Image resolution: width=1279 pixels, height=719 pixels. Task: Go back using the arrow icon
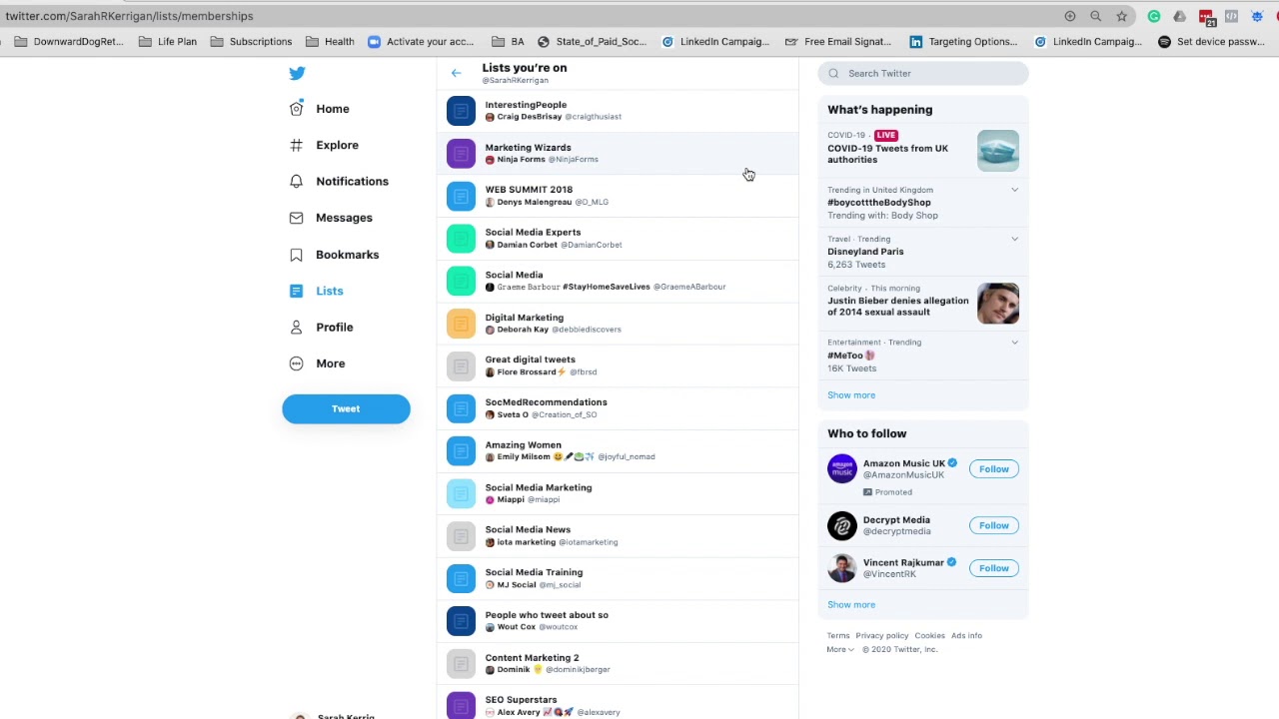pyautogui.click(x=456, y=73)
